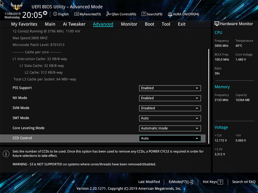Screen dimensions: 258x193
Task: Click the AURA light bulb icon
Action: coord(170,14)
